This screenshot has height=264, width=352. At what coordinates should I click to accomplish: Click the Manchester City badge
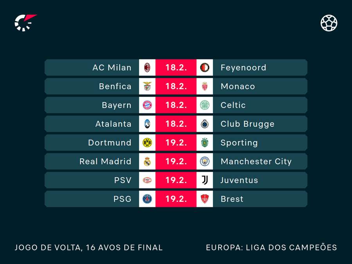point(205,162)
